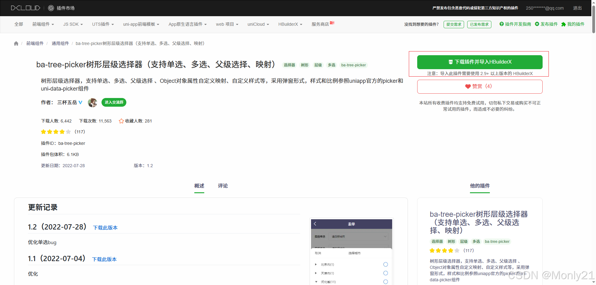Open the uniCloud dropdown menu

tap(258, 24)
